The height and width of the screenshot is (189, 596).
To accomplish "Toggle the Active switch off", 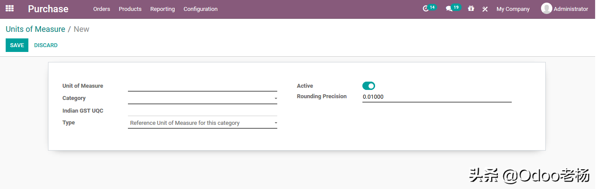I will (x=369, y=86).
